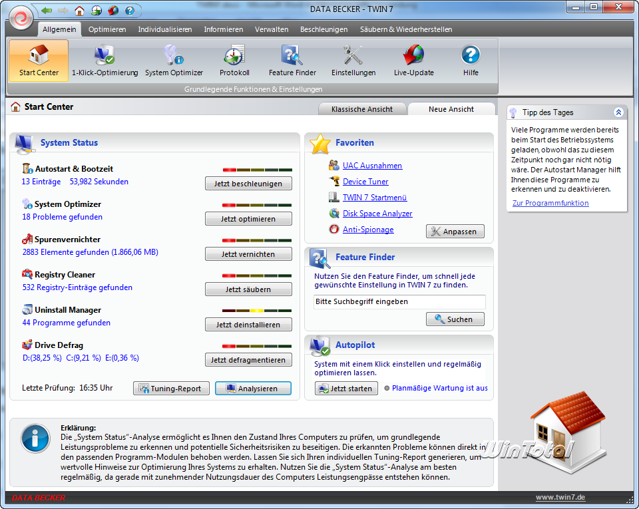The image size is (639, 509).
Task: Click the Jetzt säubern button
Action: (x=248, y=289)
